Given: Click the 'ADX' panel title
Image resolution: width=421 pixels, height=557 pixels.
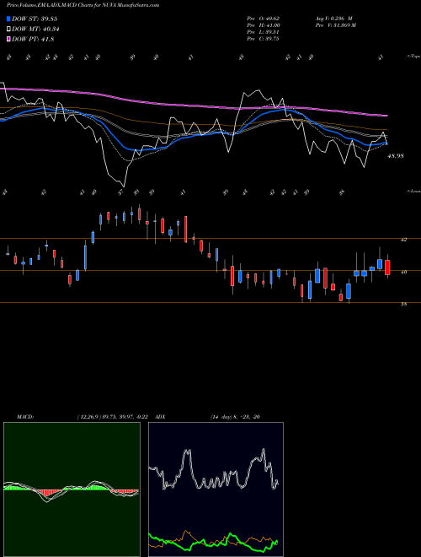Looking at the screenshot, I should click(x=161, y=417).
